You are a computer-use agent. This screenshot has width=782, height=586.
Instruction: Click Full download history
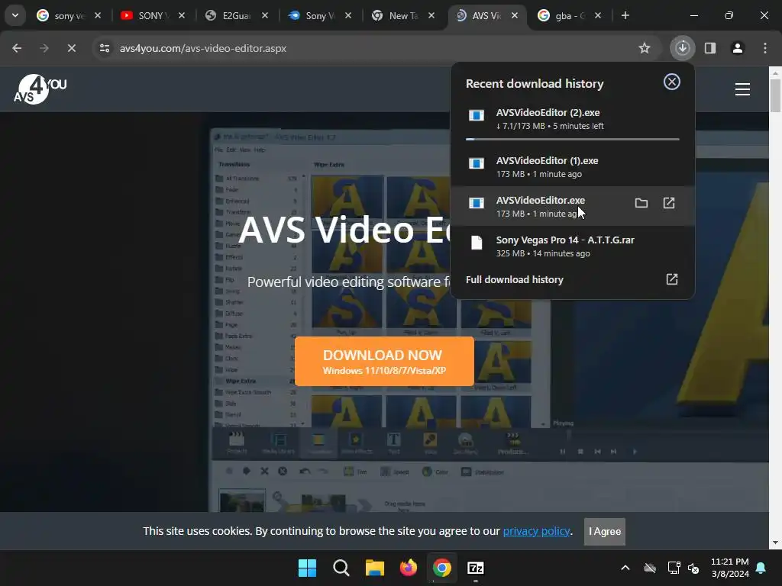pos(514,279)
